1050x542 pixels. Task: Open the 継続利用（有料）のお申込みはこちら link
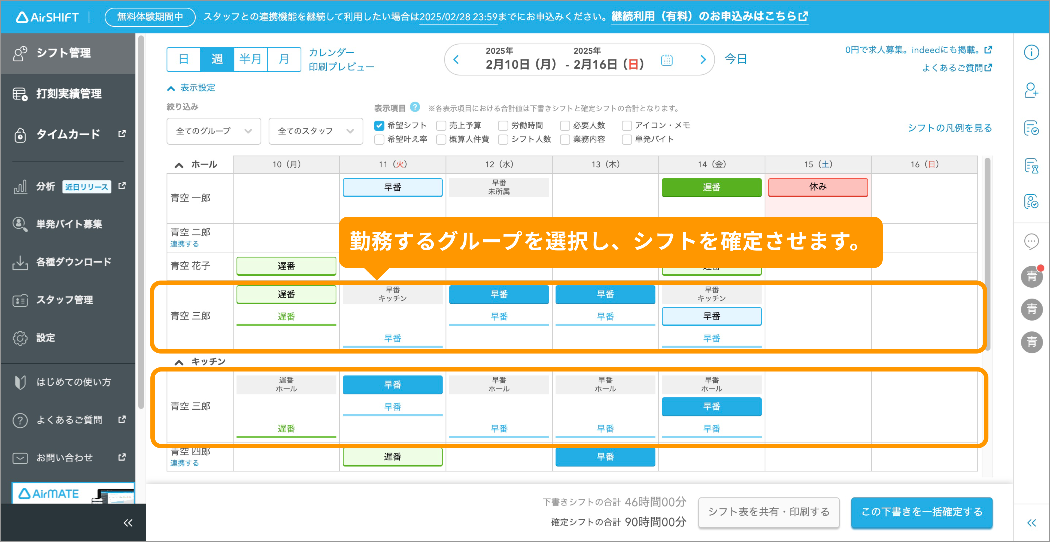[x=710, y=17]
